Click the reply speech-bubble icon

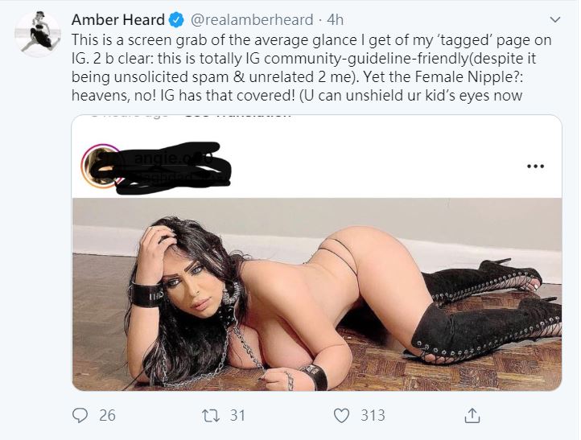click(x=81, y=415)
